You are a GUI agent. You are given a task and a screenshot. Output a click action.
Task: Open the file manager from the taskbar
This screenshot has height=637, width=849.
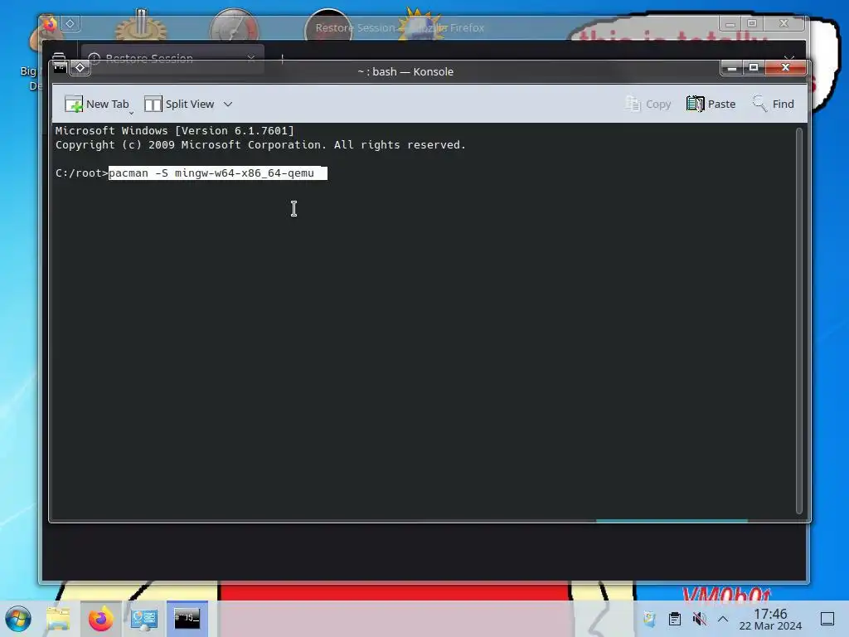click(x=58, y=619)
